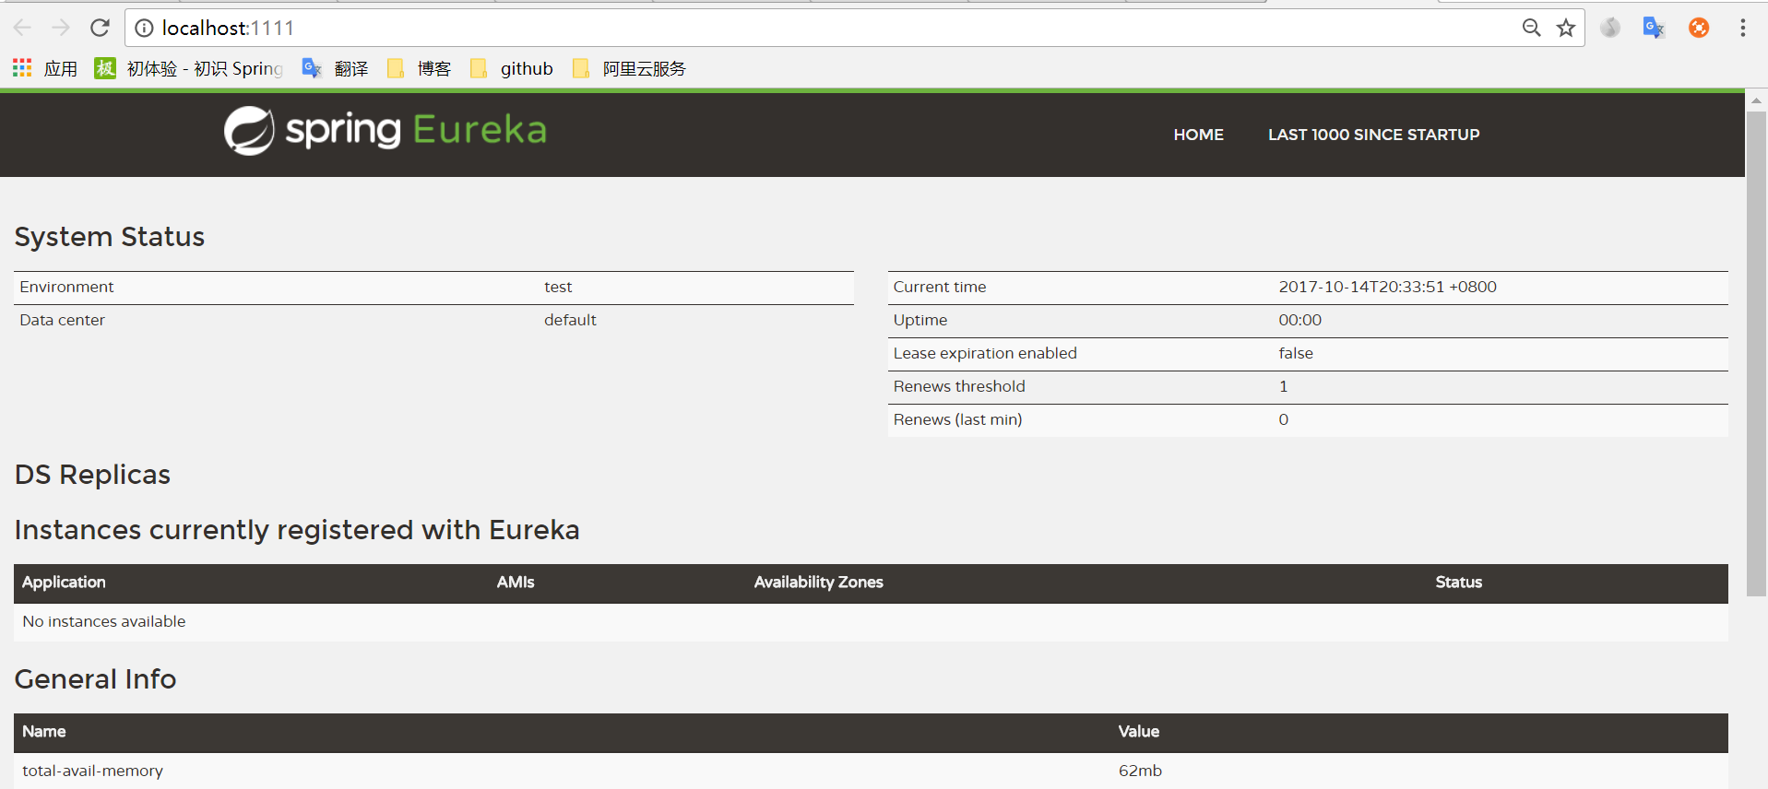Click the orange extension icon in toolbar
Screen dimensions: 1768x789
tap(1699, 28)
